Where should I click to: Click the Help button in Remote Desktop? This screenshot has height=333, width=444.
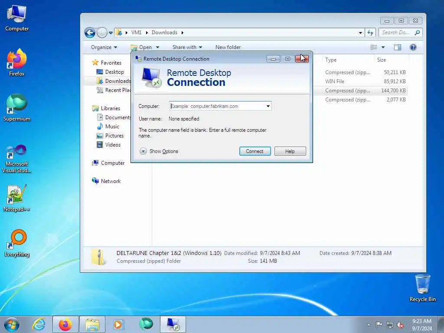(290, 151)
